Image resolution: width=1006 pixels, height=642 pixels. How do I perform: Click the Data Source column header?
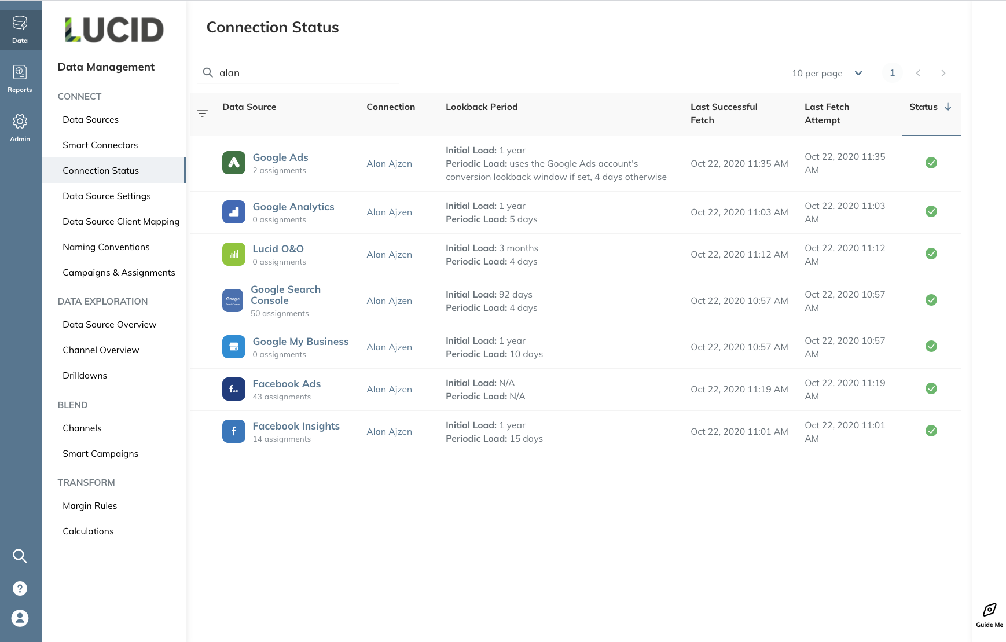coord(249,107)
